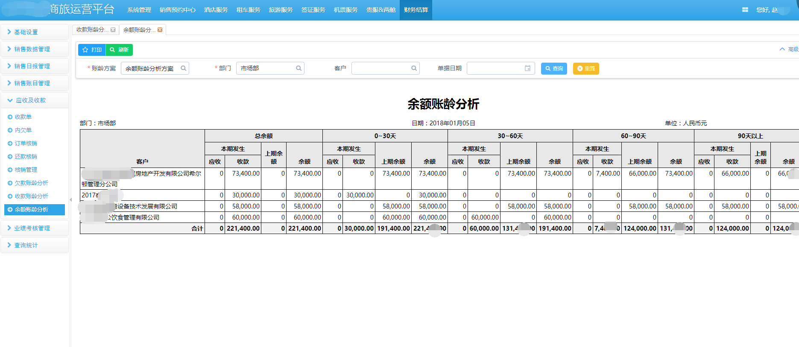The width and height of the screenshot is (799, 347).
Task: Click the search icon in 部门 field
Action: (299, 68)
